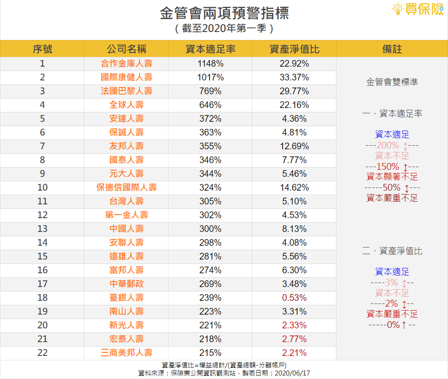Click the 買保險 lightbulb logo icon

pos(397,9)
